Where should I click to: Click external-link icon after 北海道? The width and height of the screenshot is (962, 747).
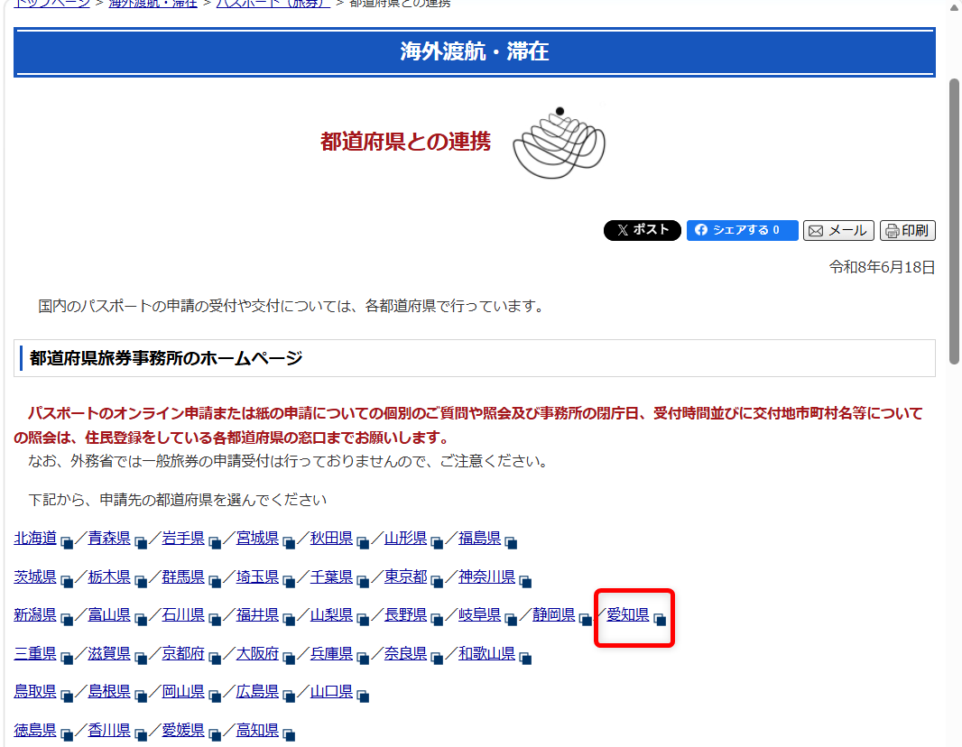click(67, 542)
